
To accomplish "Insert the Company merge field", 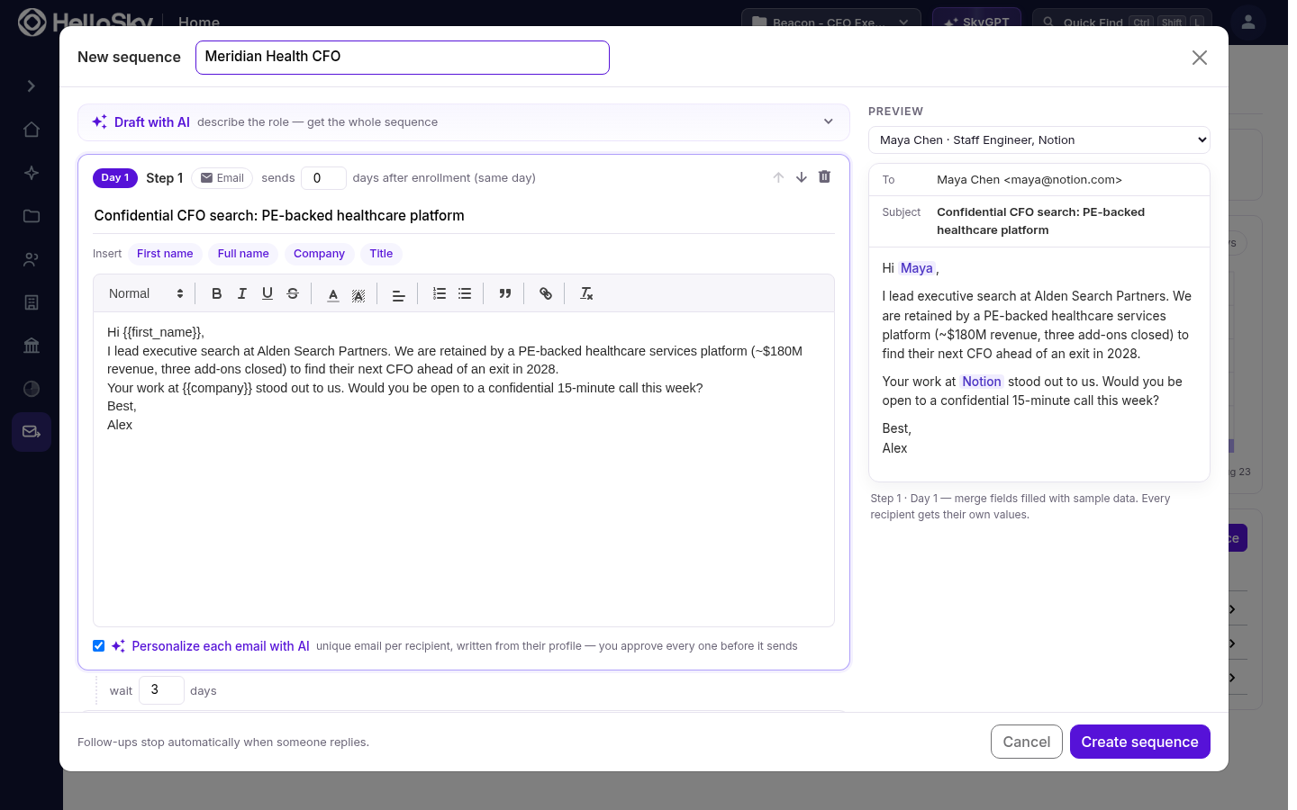I will click(319, 254).
